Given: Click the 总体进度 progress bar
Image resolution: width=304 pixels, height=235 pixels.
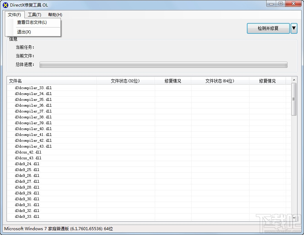Looking at the screenshot, I should point(163,64).
